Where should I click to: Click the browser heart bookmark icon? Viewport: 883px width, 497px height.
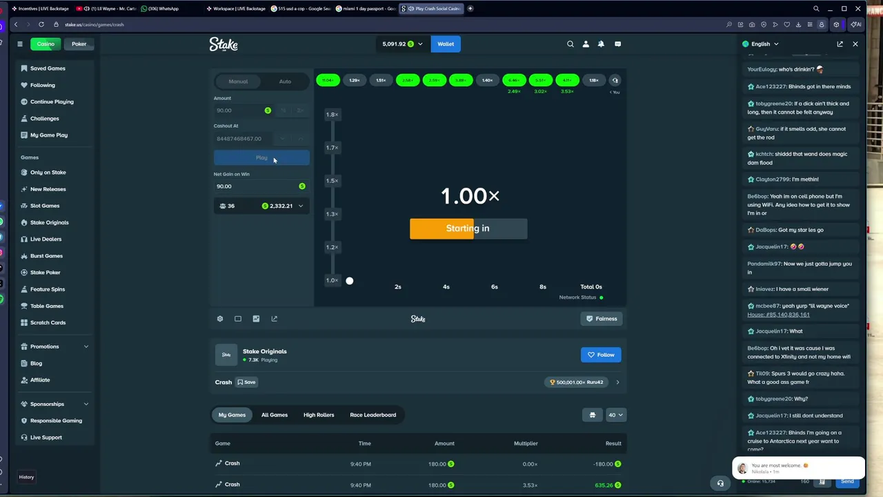786,25
